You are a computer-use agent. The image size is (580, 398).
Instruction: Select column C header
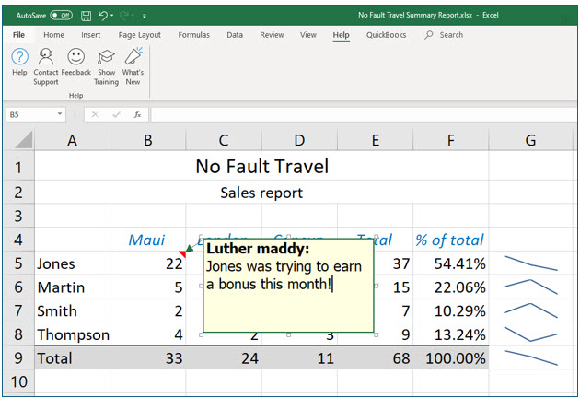click(224, 140)
